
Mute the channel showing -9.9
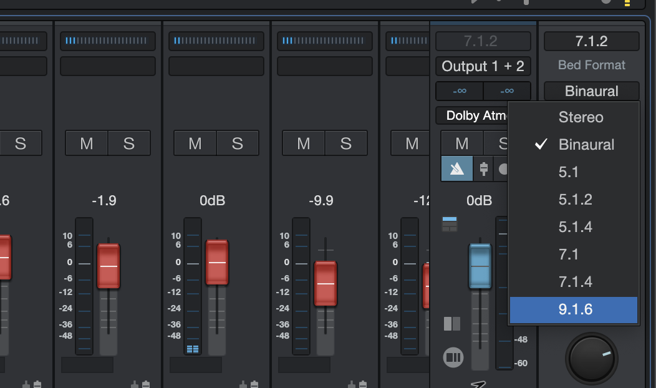click(303, 143)
